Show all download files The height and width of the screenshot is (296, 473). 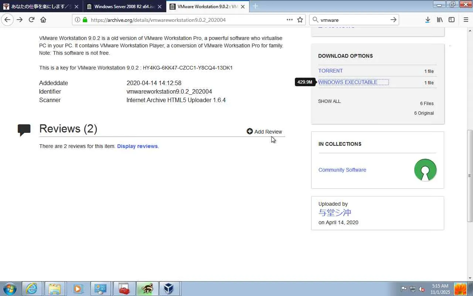(329, 101)
